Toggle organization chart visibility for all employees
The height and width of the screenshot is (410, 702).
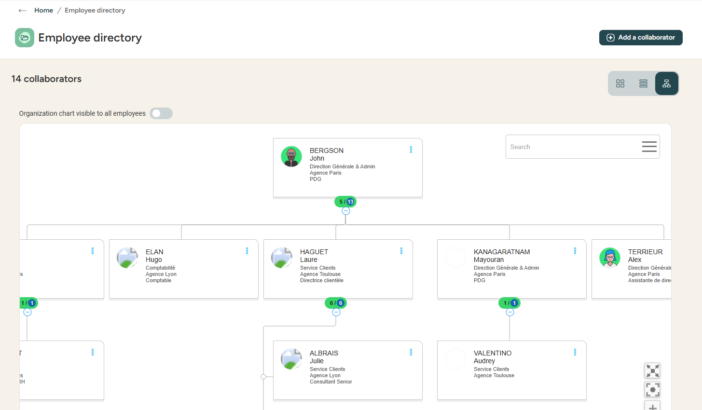coord(161,113)
